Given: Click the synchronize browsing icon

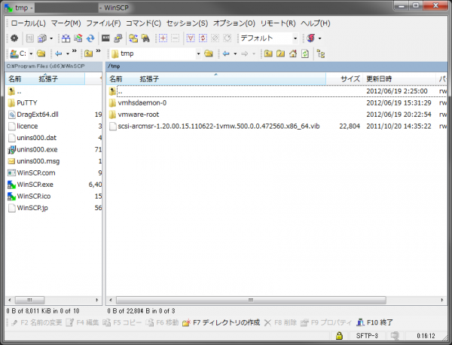Looking at the screenshot, I should [133, 38].
